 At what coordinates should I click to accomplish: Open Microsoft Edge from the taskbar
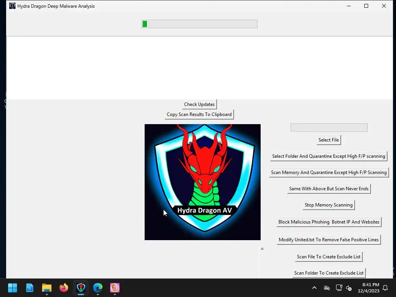point(98,288)
